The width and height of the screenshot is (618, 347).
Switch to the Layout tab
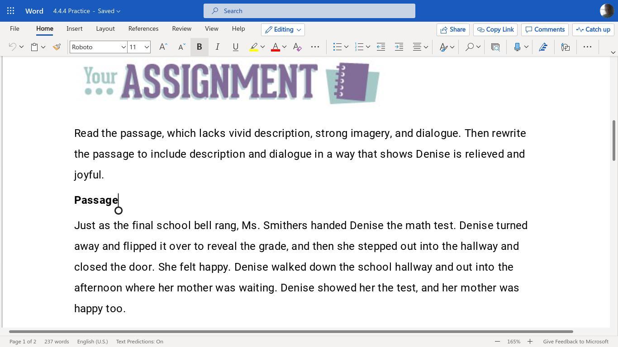(105, 28)
